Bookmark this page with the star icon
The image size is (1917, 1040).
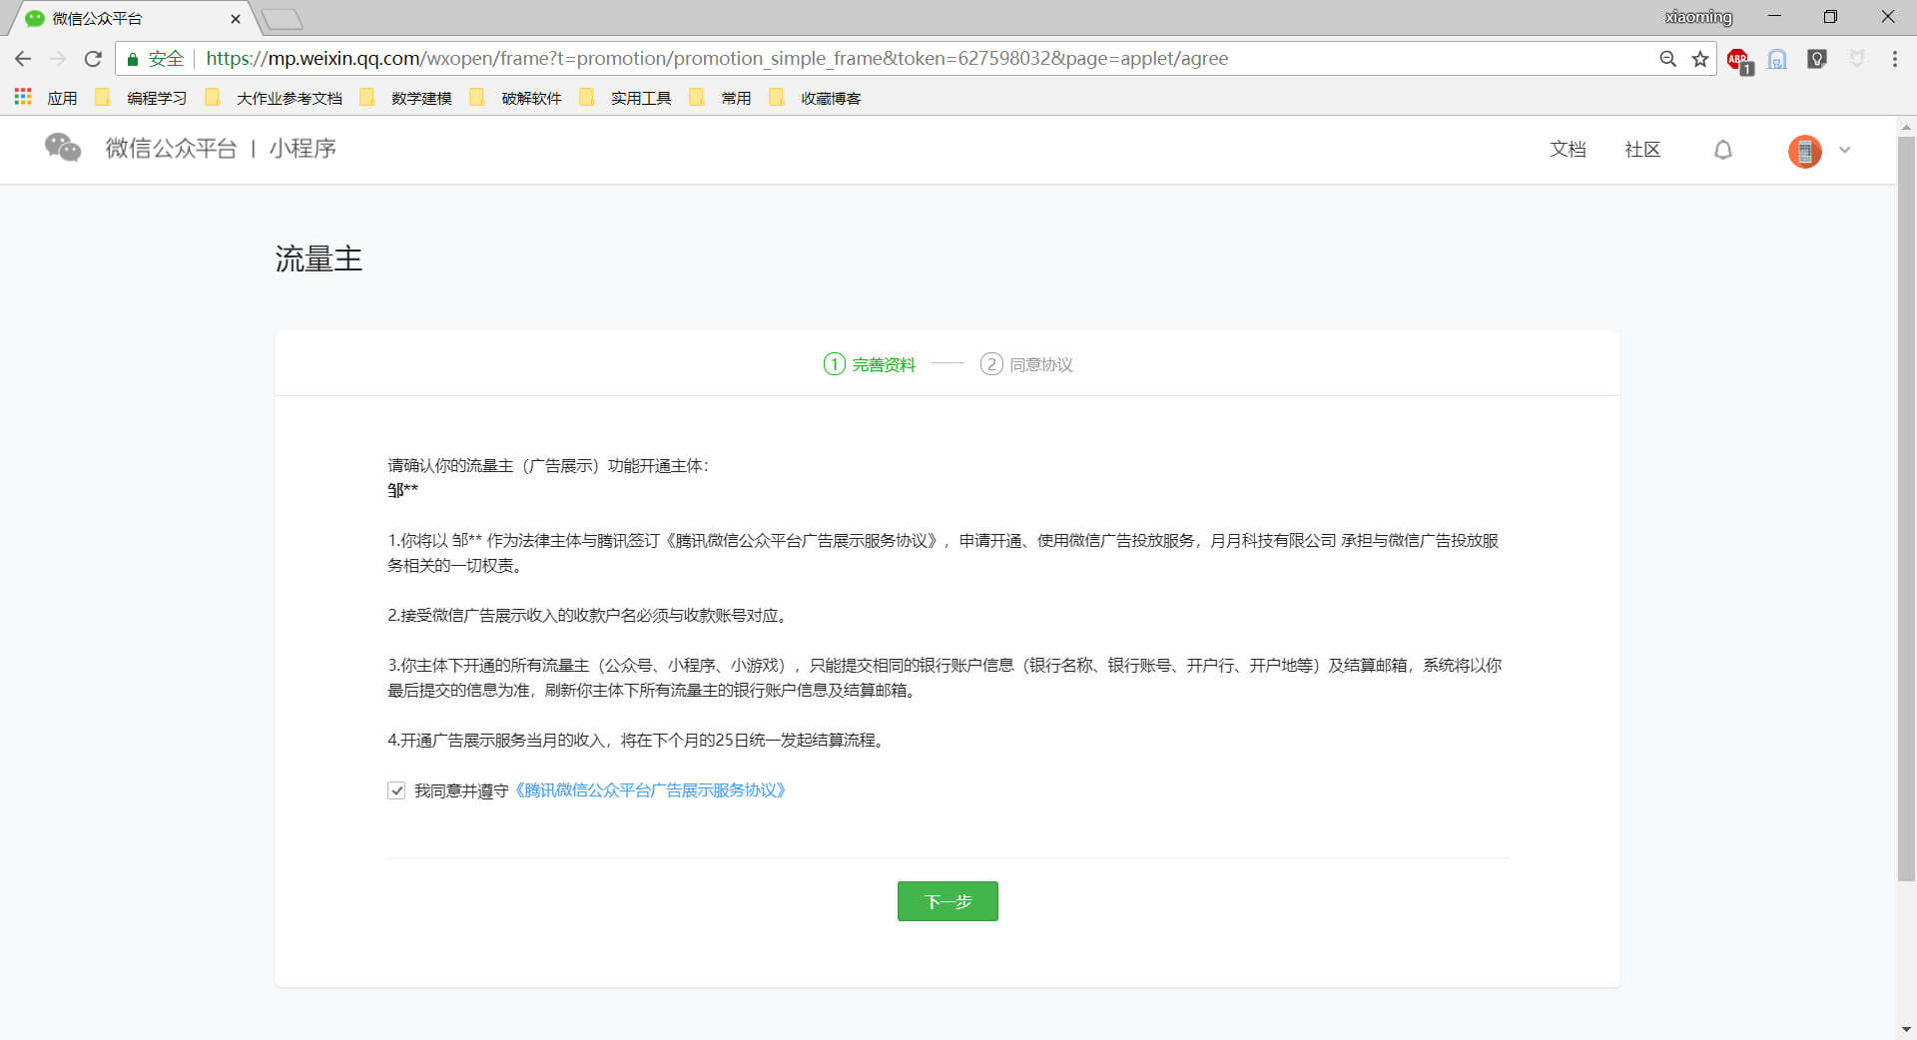click(1700, 59)
